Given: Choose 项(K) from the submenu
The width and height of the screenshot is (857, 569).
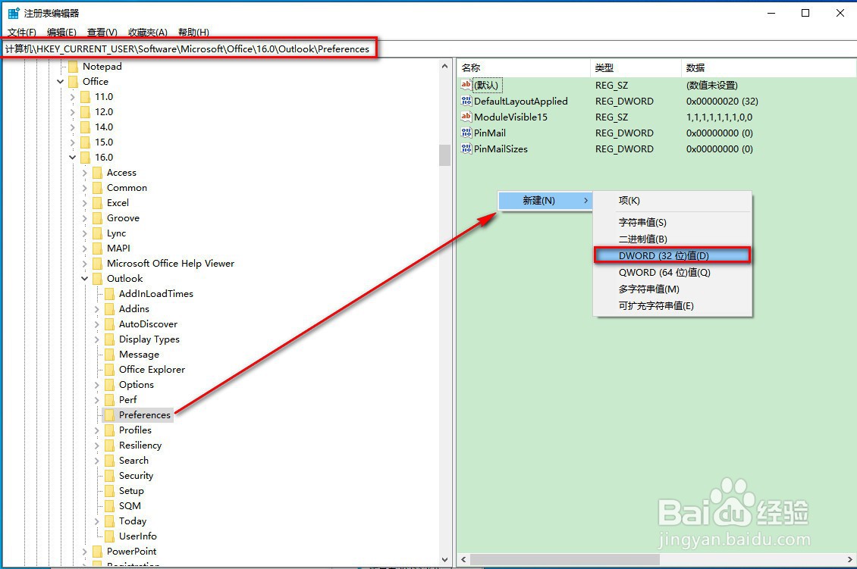Looking at the screenshot, I should pos(672,201).
